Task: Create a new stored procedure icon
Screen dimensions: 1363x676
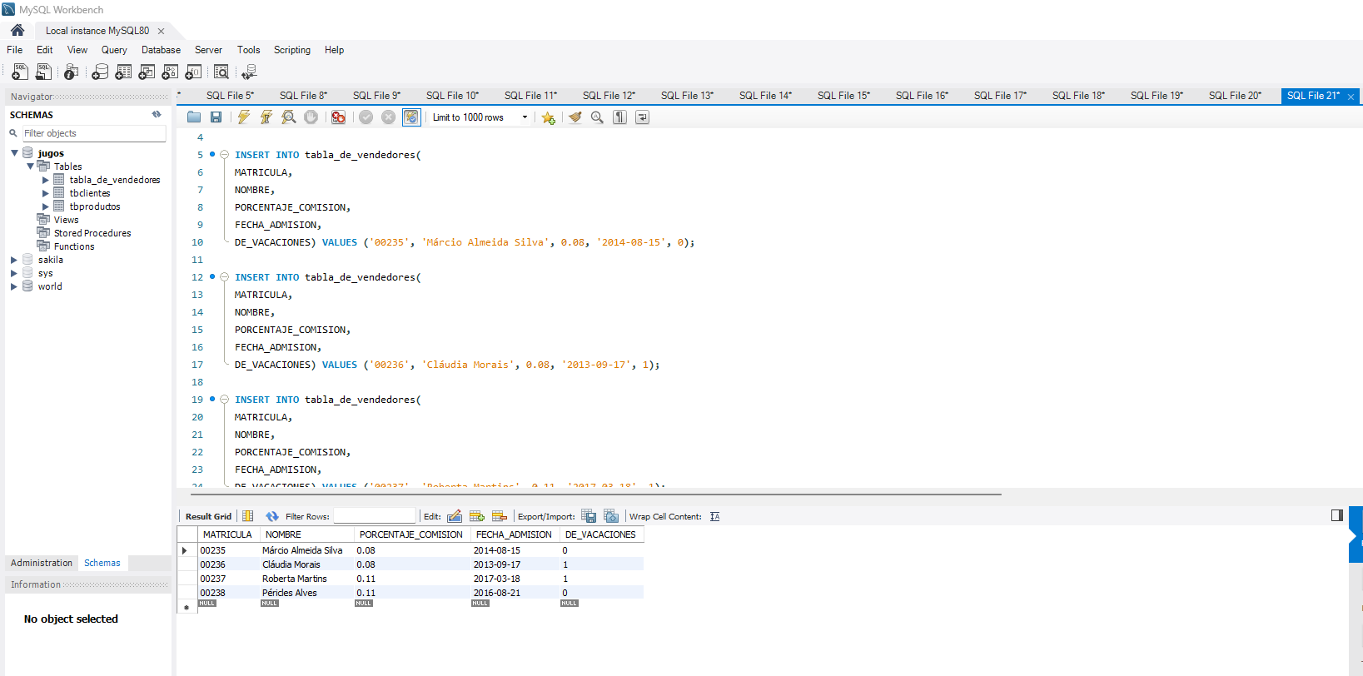Action: (x=170, y=72)
